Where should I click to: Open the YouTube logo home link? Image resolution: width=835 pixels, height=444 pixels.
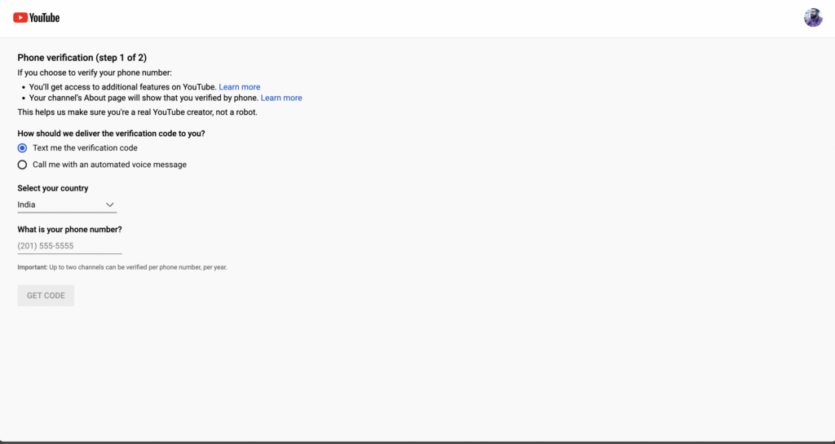pos(36,18)
